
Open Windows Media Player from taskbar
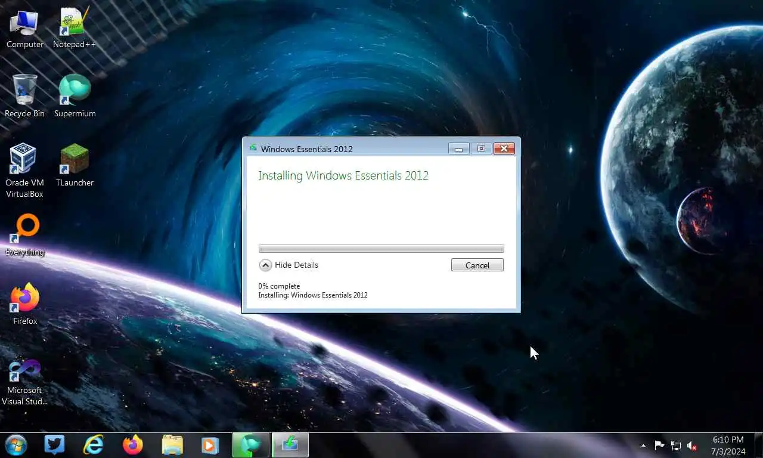click(x=210, y=445)
